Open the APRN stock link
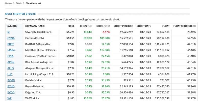 click(x=11, y=62)
